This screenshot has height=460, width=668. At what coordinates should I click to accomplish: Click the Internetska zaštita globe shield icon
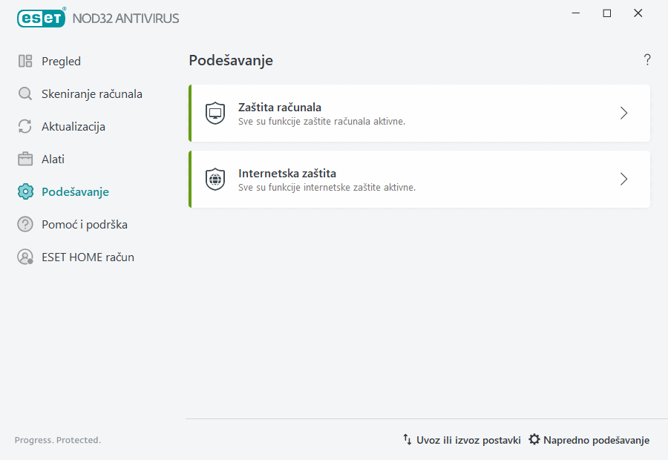[x=215, y=179]
